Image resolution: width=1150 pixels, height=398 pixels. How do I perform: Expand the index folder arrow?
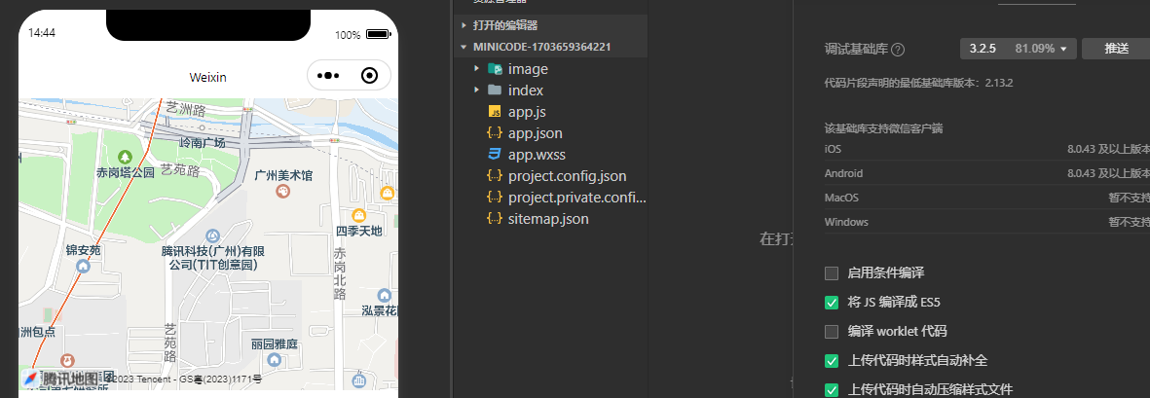pos(477,90)
